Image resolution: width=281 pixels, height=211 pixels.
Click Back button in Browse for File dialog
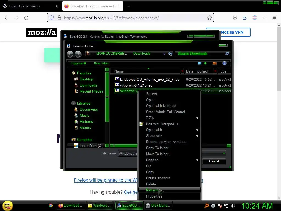tap(70, 54)
